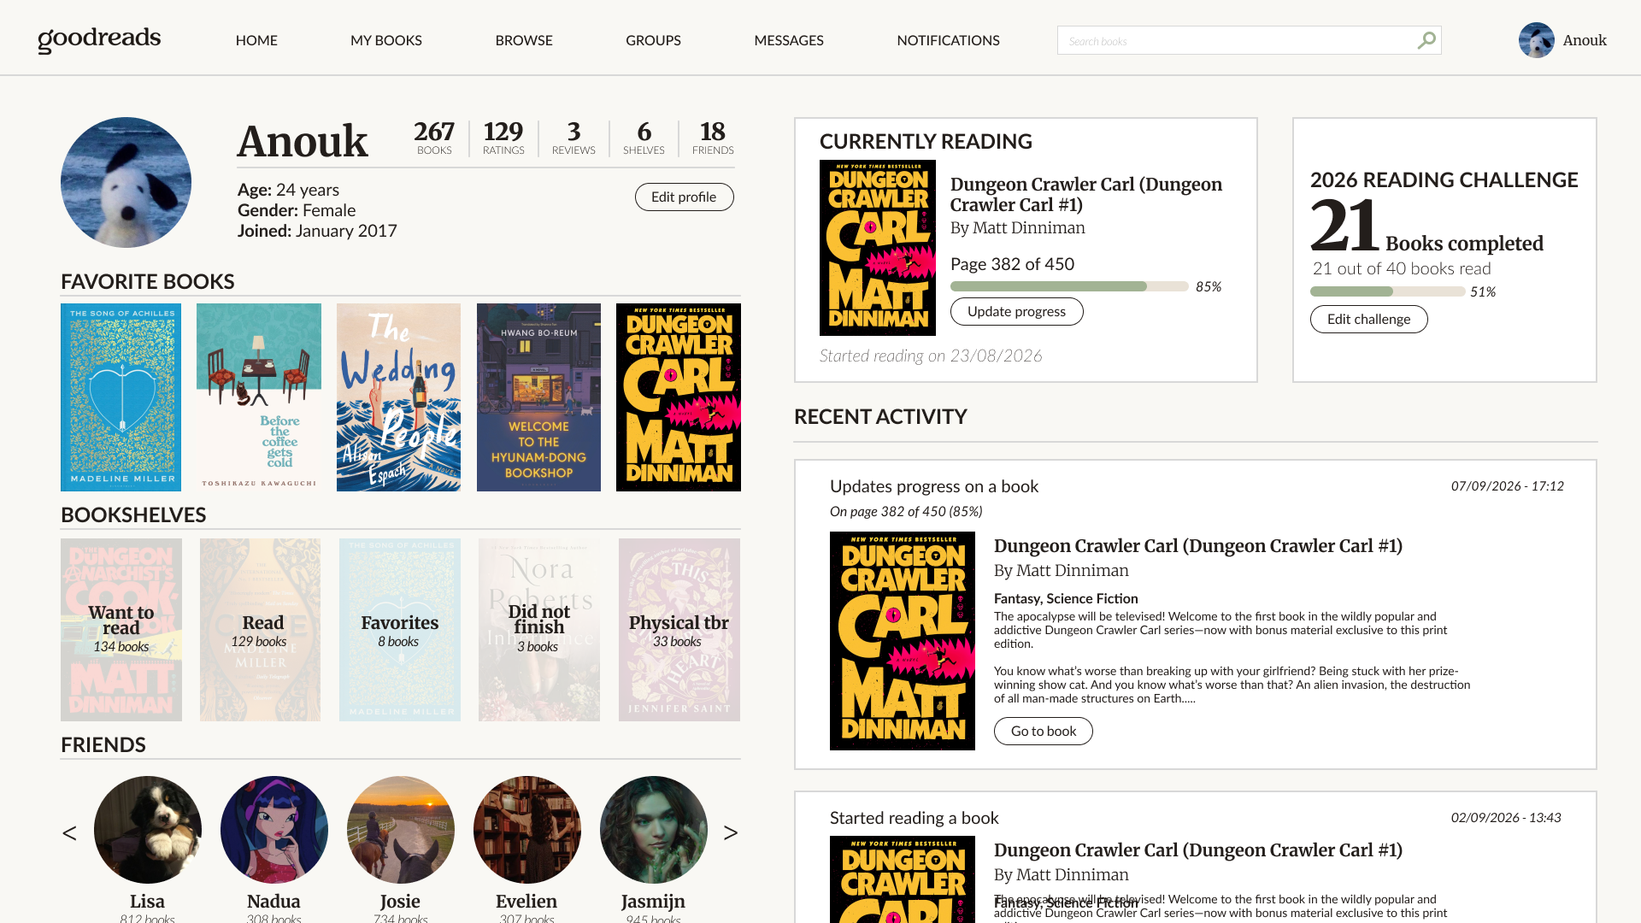Click By Matt Dinniman in Currently Reading
Image resolution: width=1641 pixels, height=923 pixels.
[x=1018, y=228]
